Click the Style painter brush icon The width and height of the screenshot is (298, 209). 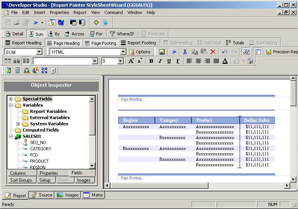(251, 61)
